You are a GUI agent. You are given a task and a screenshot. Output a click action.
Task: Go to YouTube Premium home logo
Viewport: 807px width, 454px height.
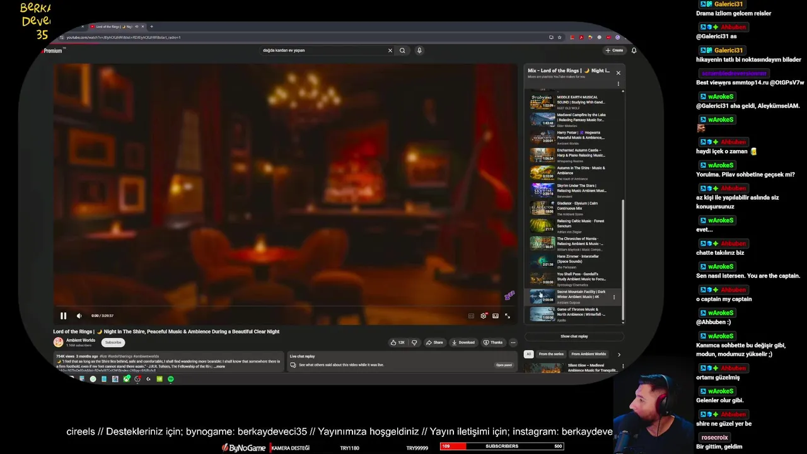[x=52, y=50]
